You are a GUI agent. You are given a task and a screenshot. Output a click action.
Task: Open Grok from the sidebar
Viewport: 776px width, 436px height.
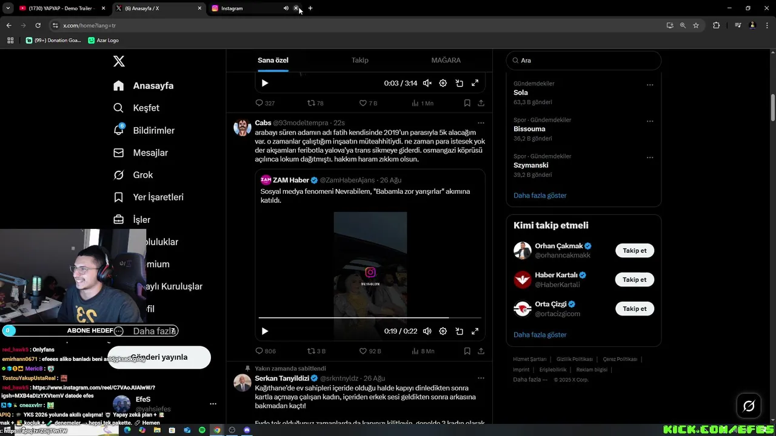click(133, 175)
